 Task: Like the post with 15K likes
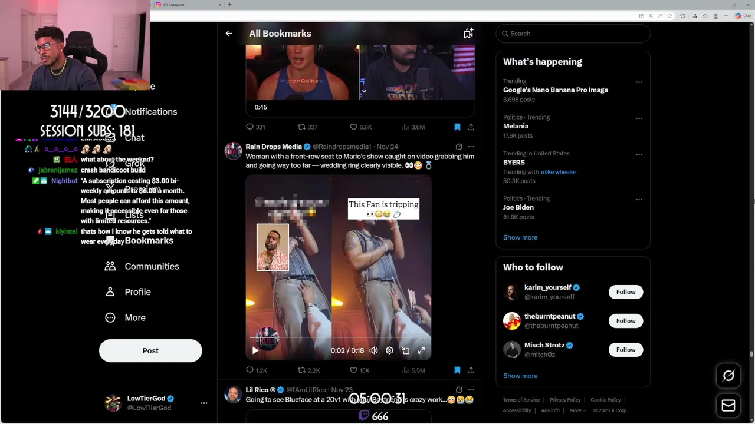tap(359, 370)
